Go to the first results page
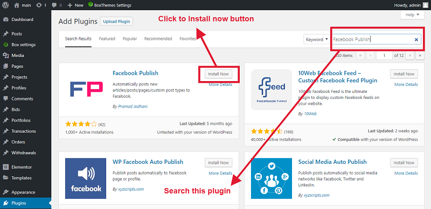Image resolution: width=431 pixels, height=209 pixels. point(360,55)
